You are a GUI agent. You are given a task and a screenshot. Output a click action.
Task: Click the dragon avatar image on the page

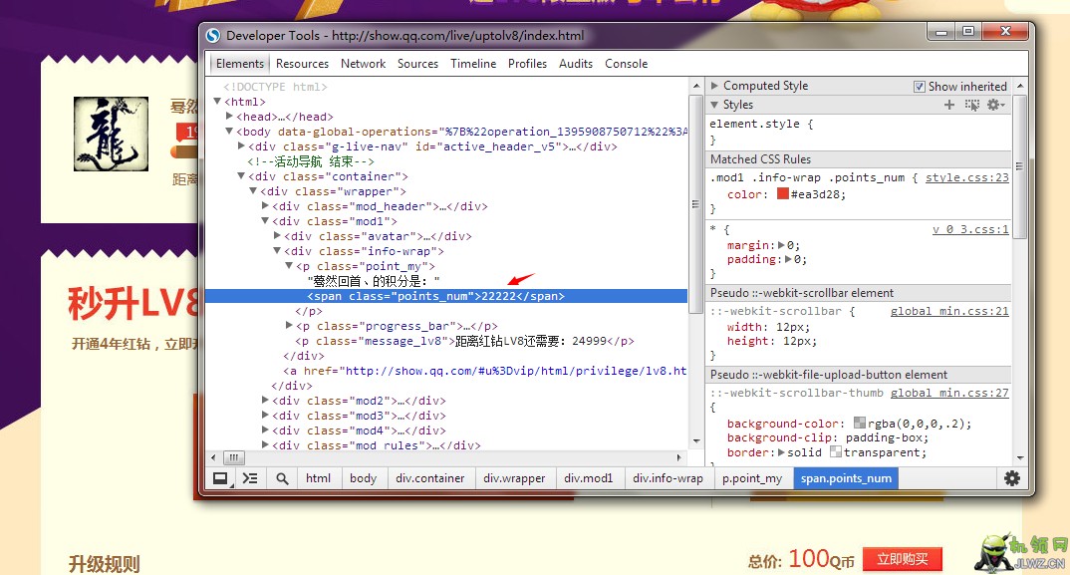click(x=111, y=134)
